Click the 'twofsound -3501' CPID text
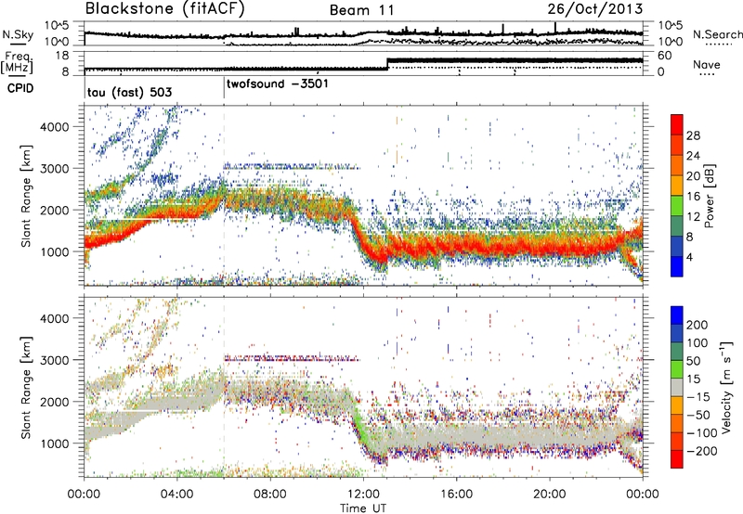 (x=277, y=84)
